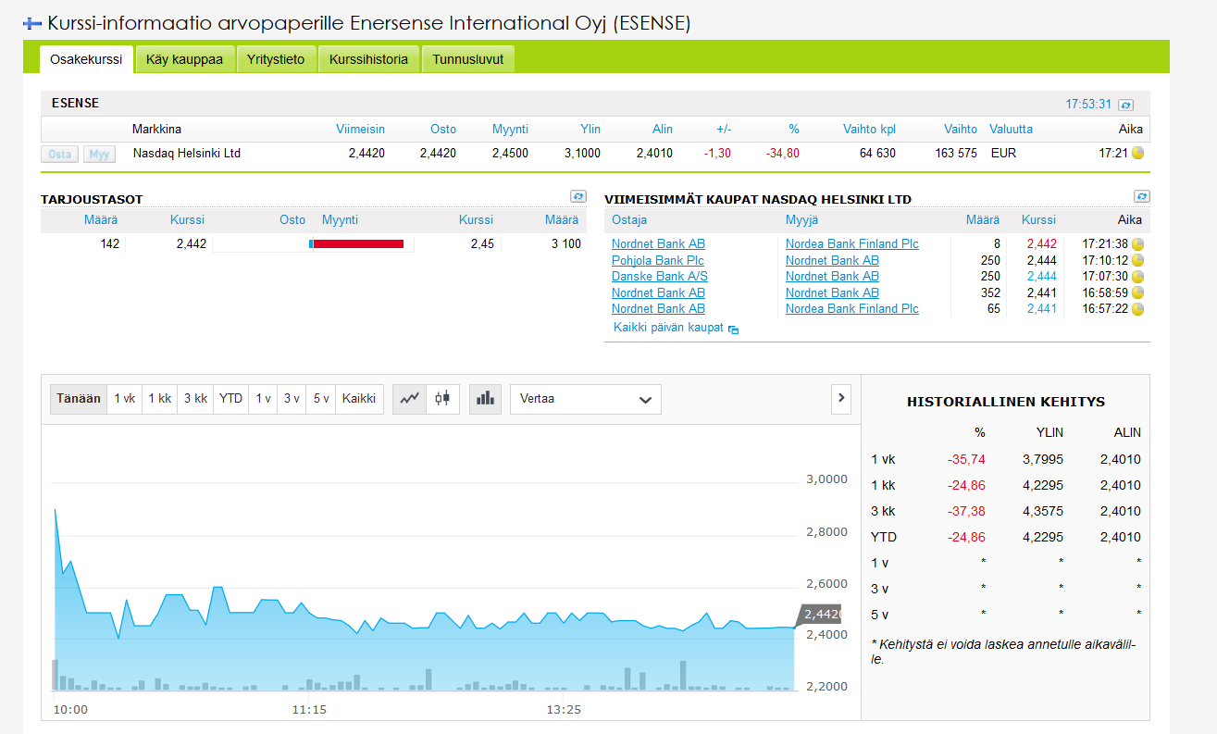
Task: Click the -34,80 percent change value
Action: 783,153
